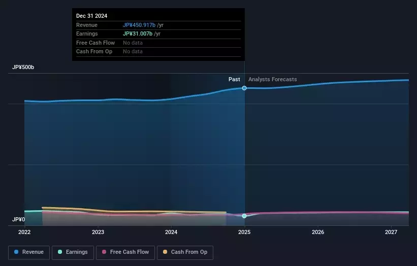
Task: Click the JP¥500b y-axis label
Action: click(23, 68)
